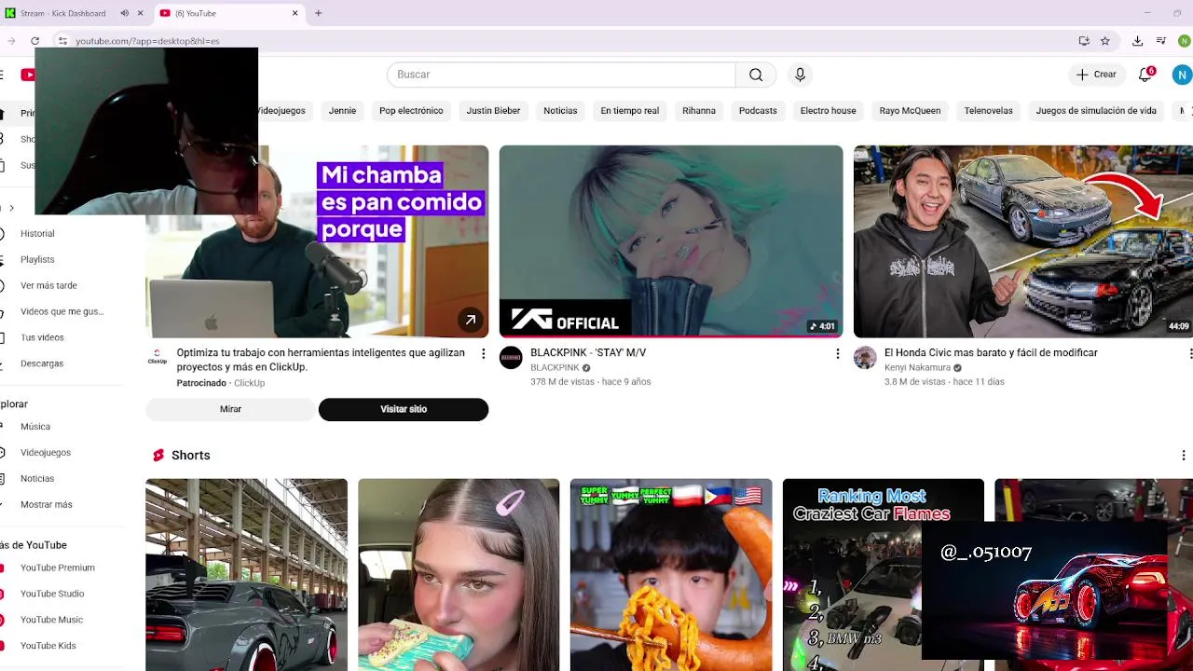Open options menu for Shorts section
Screen dimensions: 1193x671
coord(1184,456)
